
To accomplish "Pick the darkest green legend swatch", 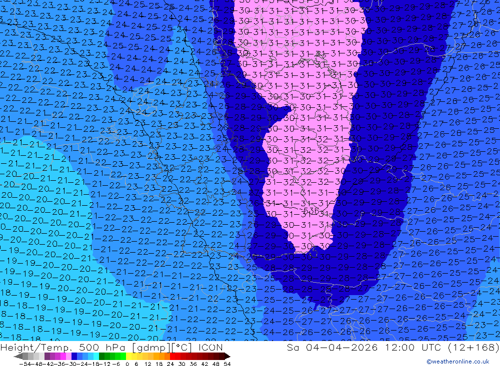I will [x=101, y=356].
